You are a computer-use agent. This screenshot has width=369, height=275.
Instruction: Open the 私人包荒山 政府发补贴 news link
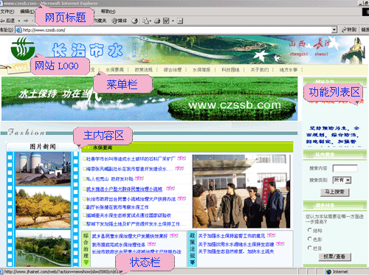pos(109,178)
